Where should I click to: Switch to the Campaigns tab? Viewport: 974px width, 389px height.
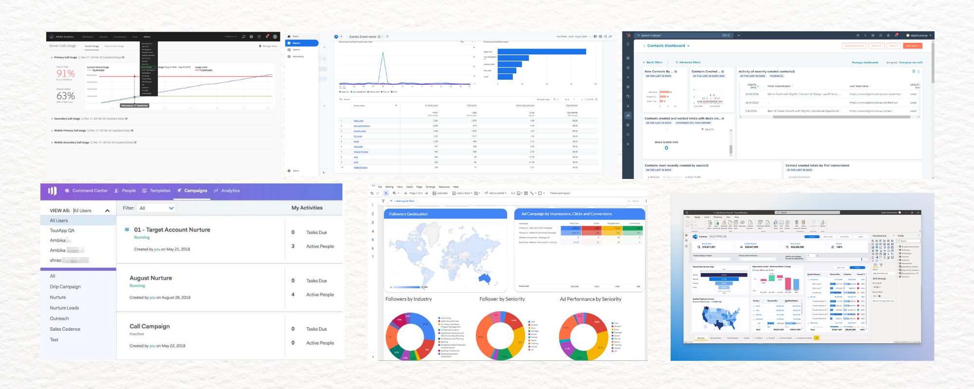point(195,191)
